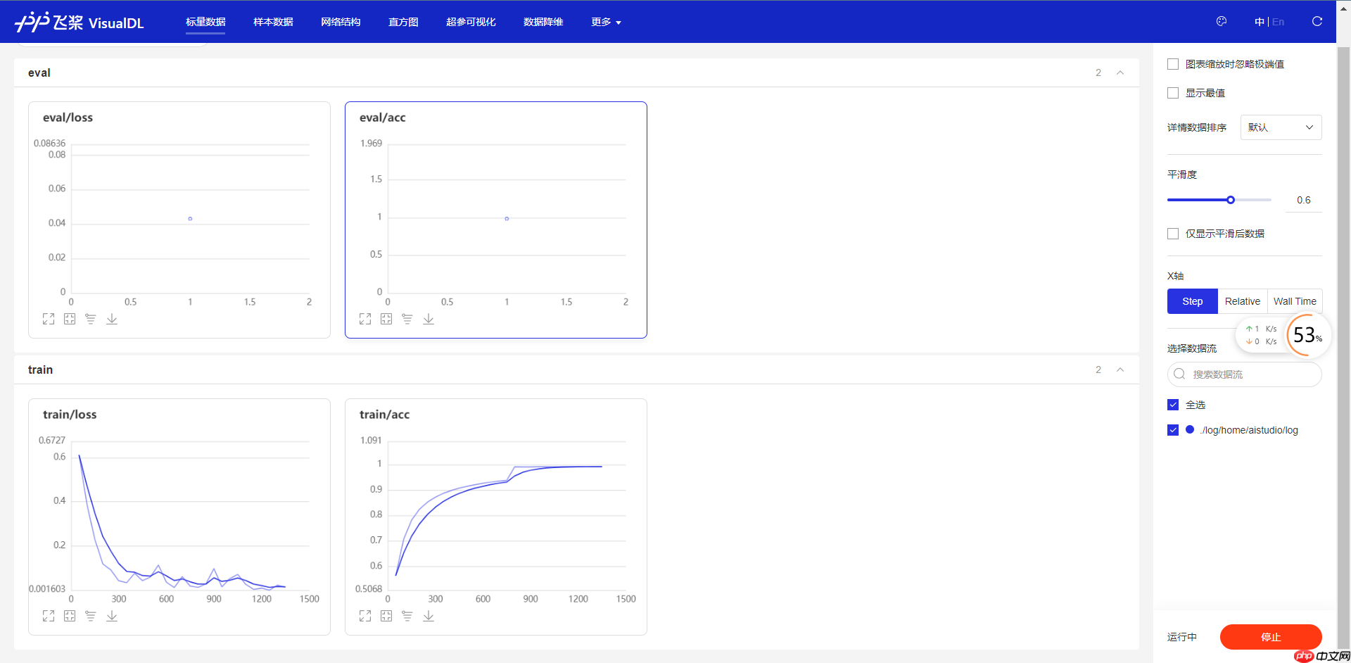Maximize the train/loss chart
Viewport: 1351px width, 663px height.
coord(49,616)
